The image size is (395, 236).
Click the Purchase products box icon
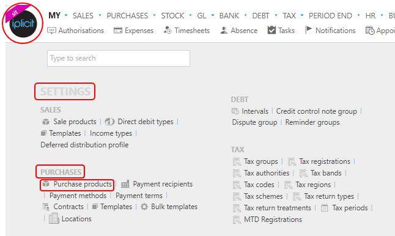pos(46,184)
